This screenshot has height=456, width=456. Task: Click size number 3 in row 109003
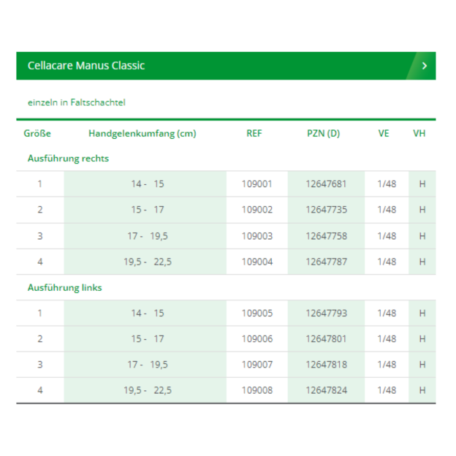[40, 236]
